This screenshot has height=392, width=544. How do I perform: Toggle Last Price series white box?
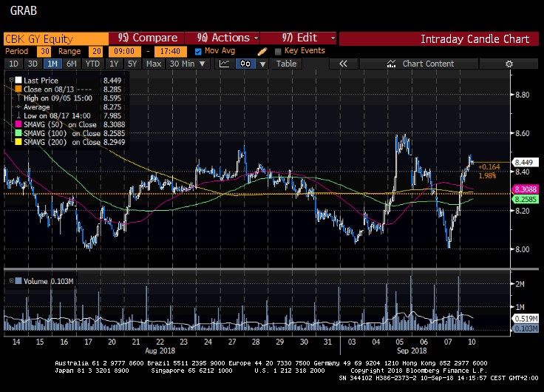18,78
